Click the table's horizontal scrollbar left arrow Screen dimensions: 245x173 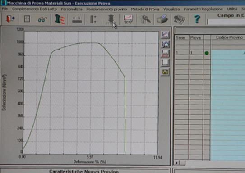[x=176, y=163]
